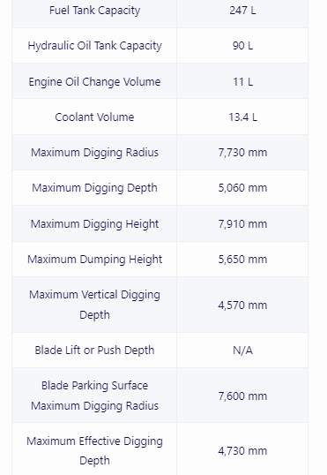Click the 4,730 mm effective depth value
The width and height of the screenshot is (327, 475).
tap(242, 451)
